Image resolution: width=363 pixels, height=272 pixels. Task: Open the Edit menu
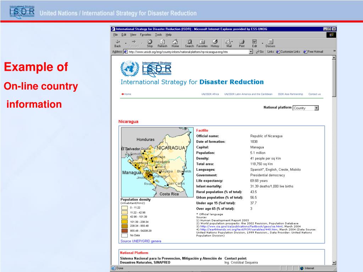point(124,35)
